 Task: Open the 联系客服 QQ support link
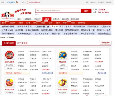point(102,10)
